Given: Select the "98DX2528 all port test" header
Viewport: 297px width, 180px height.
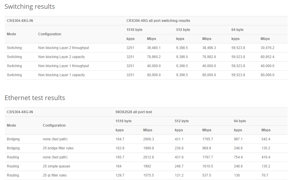Looking at the screenshot, I should (x=134, y=112).
